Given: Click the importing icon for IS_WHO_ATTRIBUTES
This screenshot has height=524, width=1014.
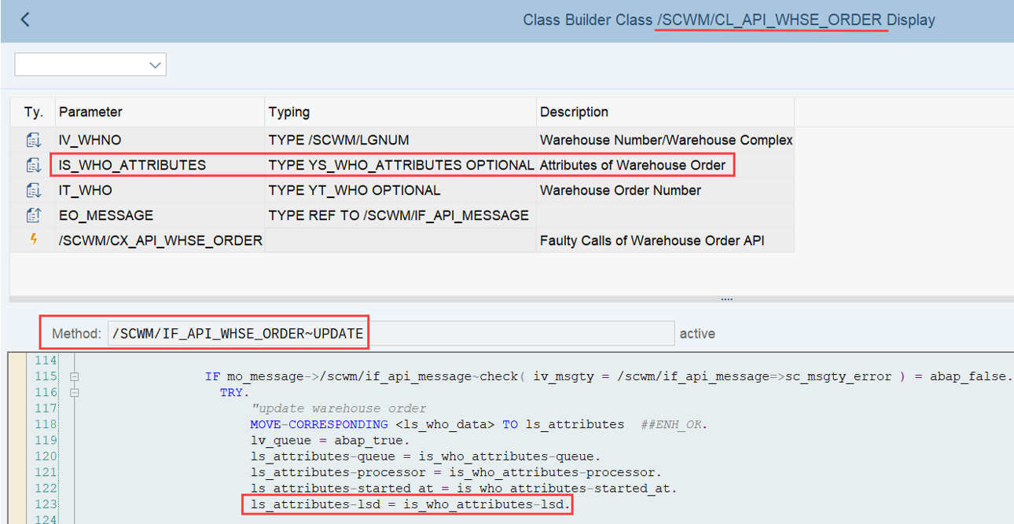Looking at the screenshot, I should [x=33, y=165].
